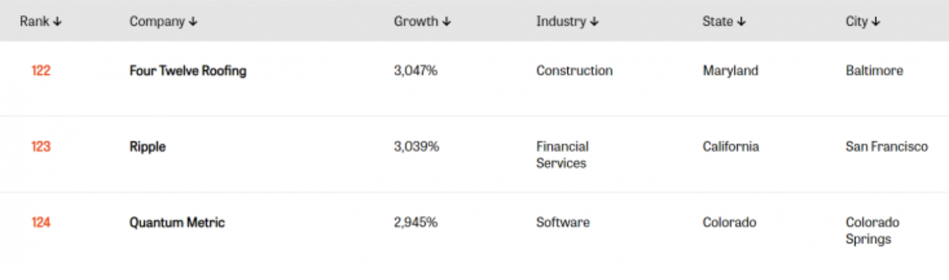Select rank number 124
949x280 pixels.
coord(41,222)
